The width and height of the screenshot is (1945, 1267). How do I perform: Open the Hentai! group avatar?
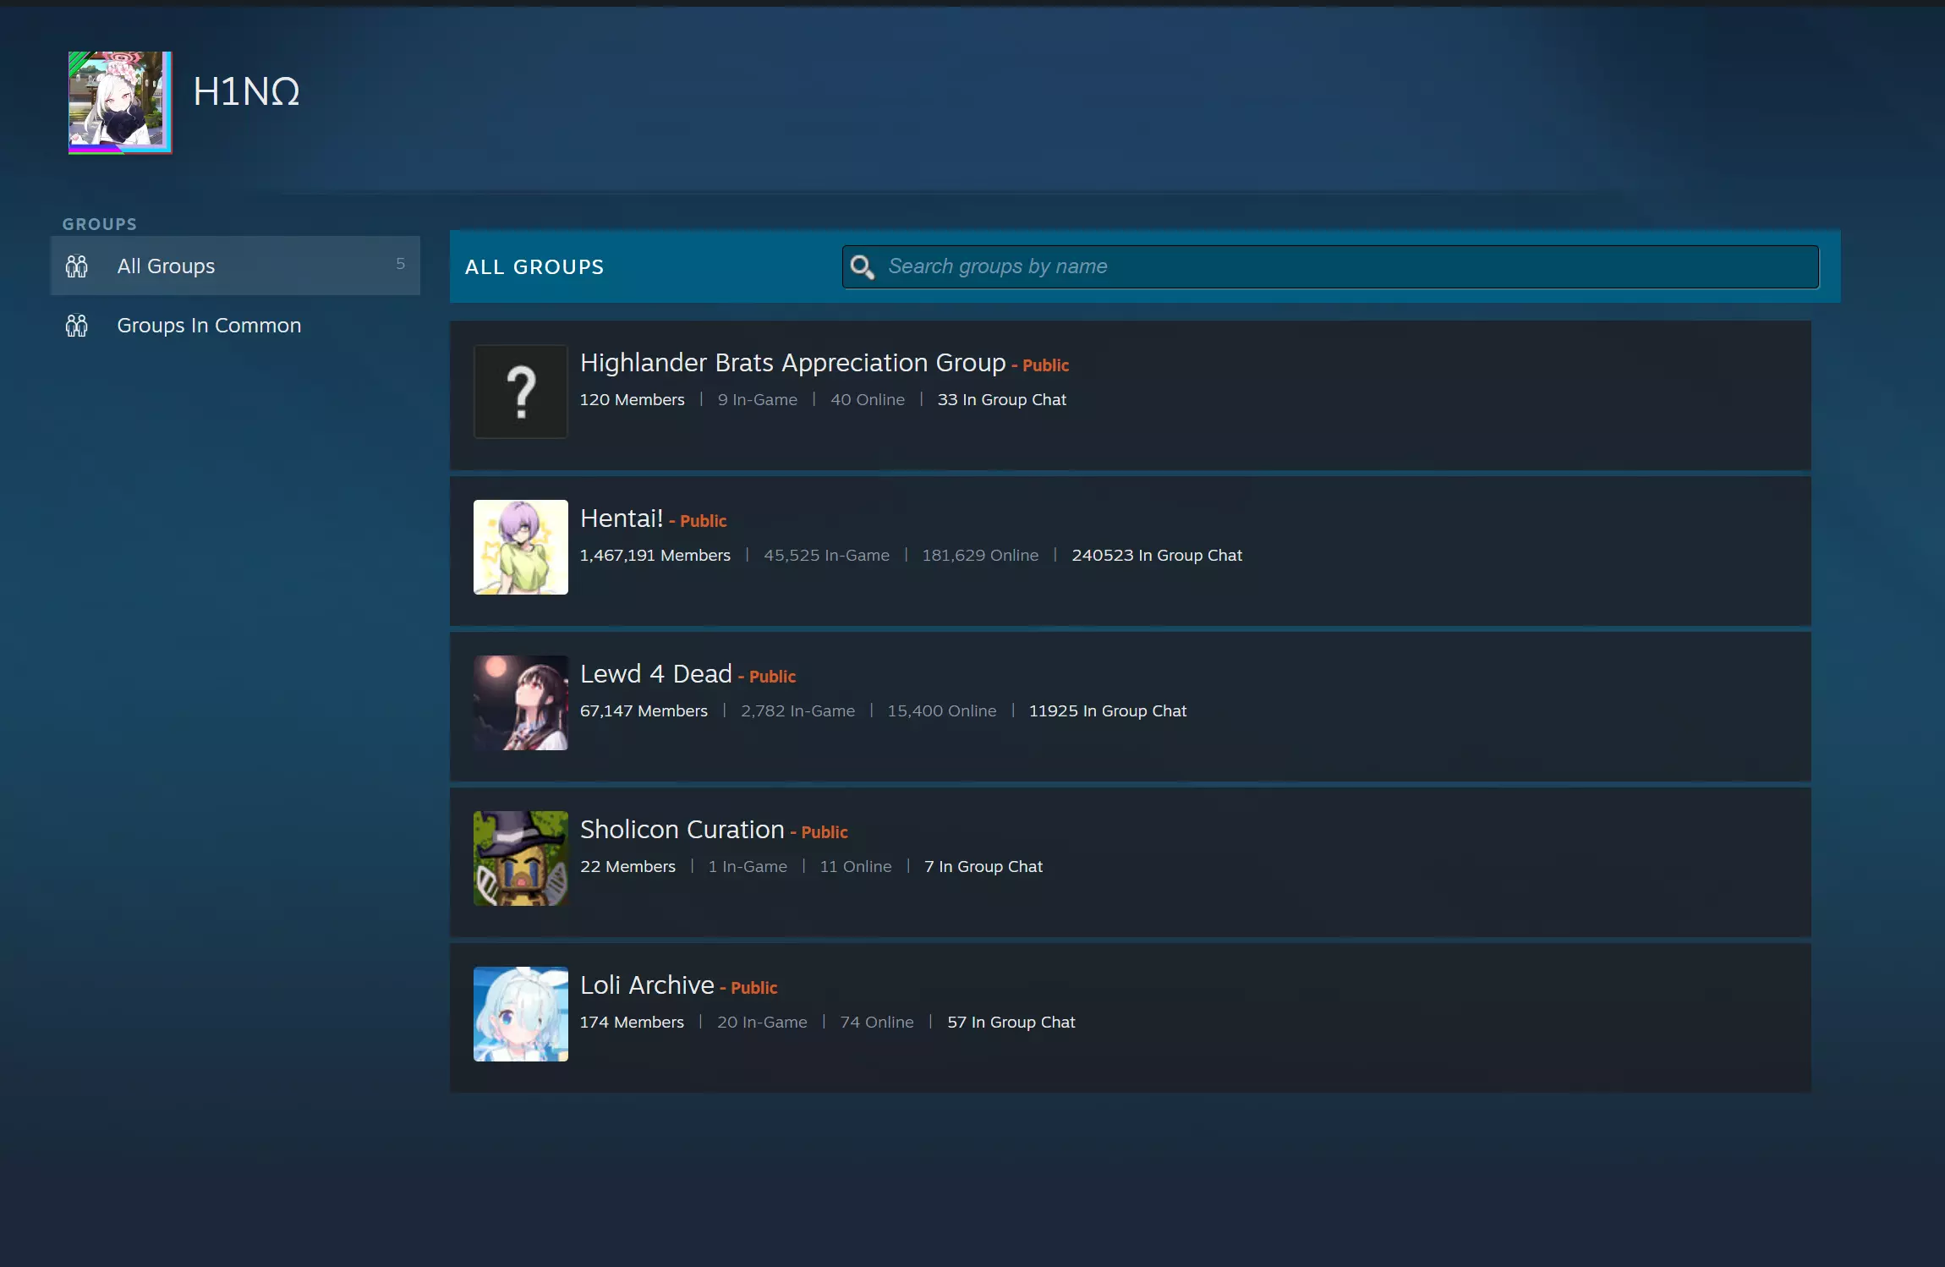[x=521, y=547]
